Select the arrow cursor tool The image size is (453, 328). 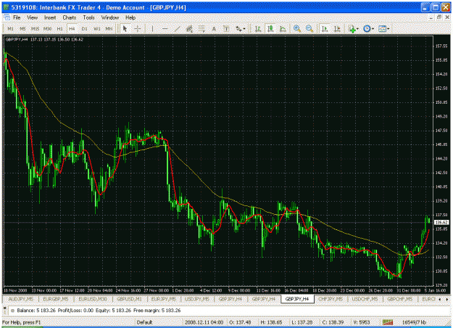pyautogui.click(x=125, y=28)
